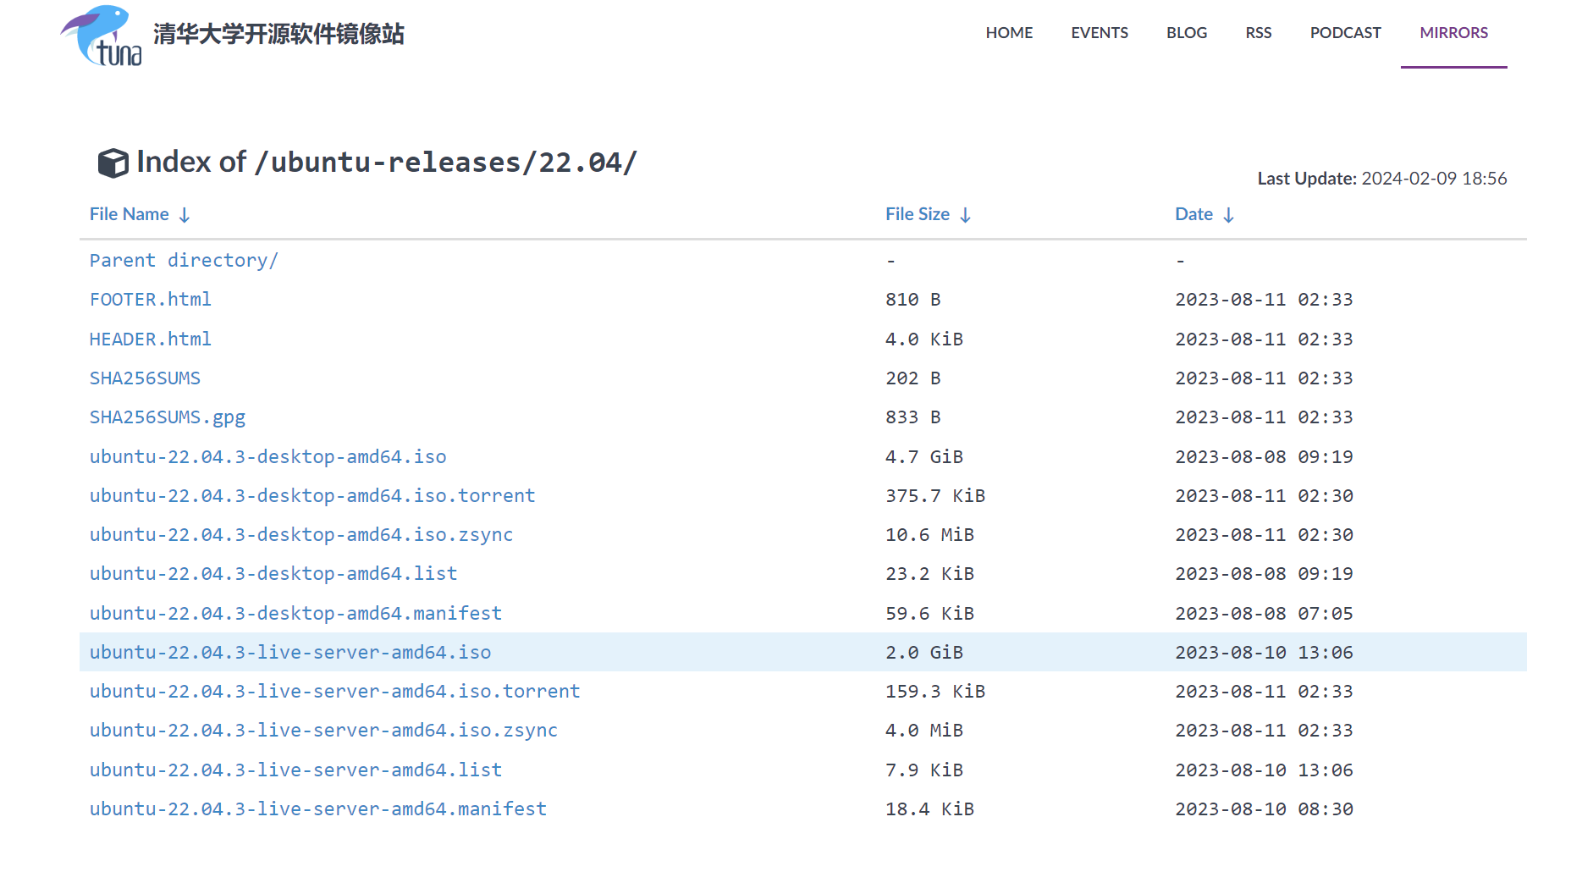The width and height of the screenshot is (1571, 872).
Task: Sort by Date column header
Action: (x=1204, y=214)
